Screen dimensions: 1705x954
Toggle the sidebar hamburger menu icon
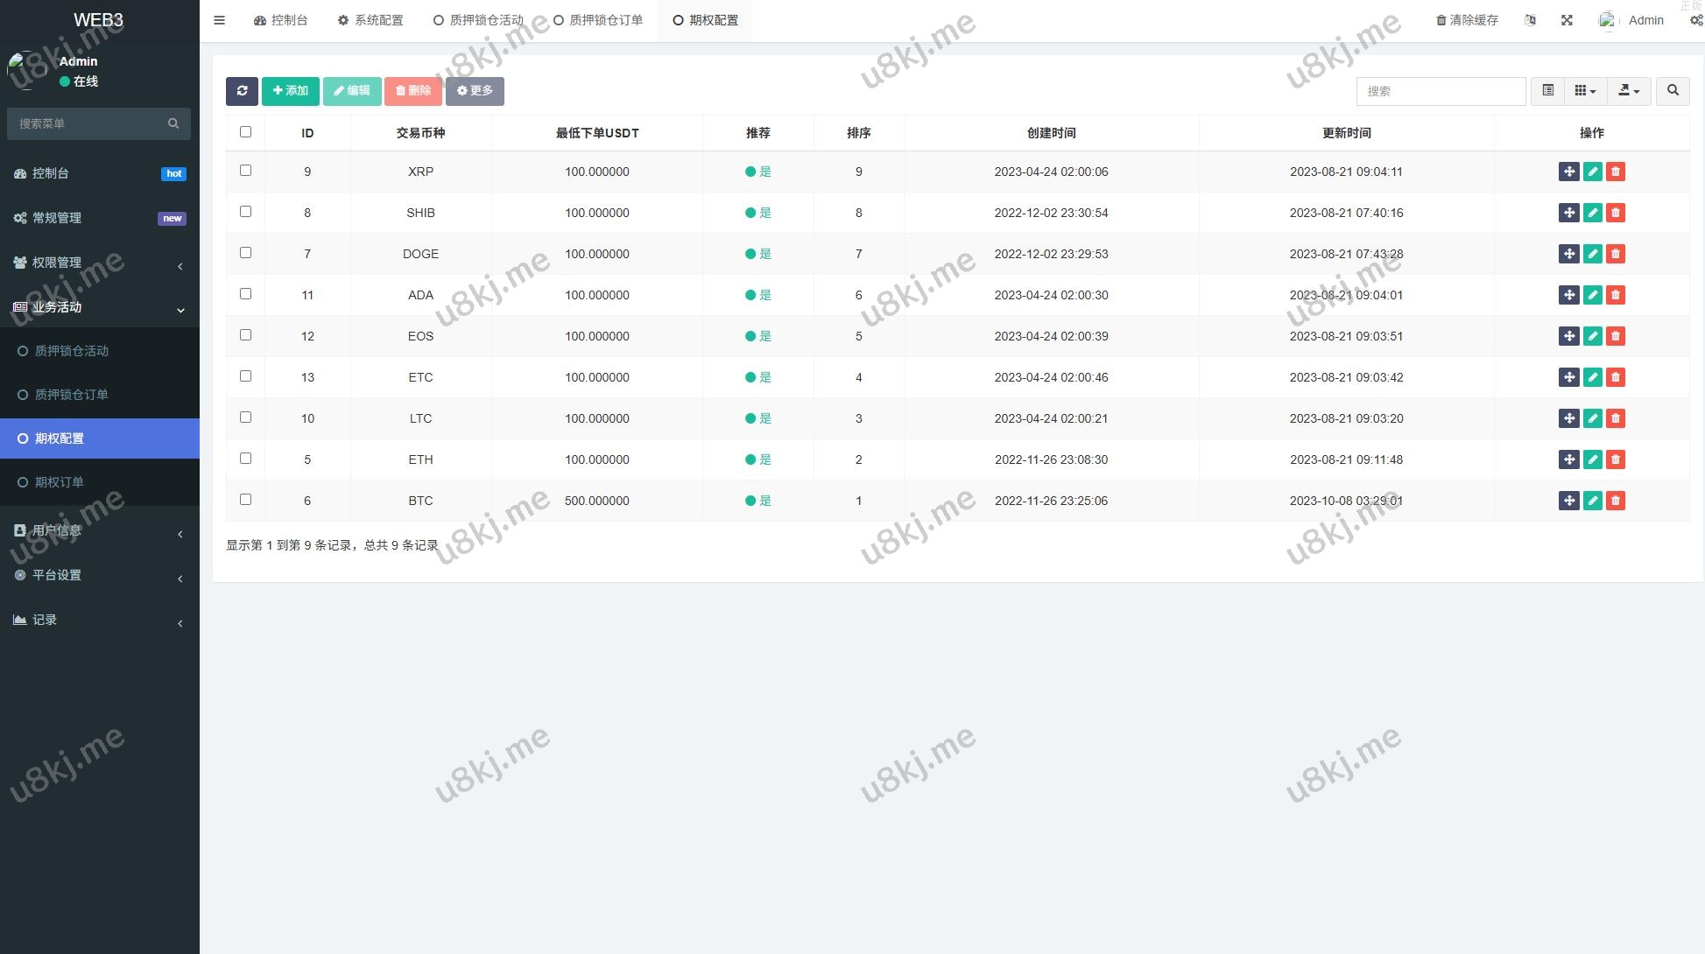point(220,20)
